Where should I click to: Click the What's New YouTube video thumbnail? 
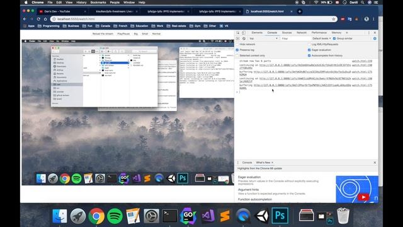pos(357,189)
